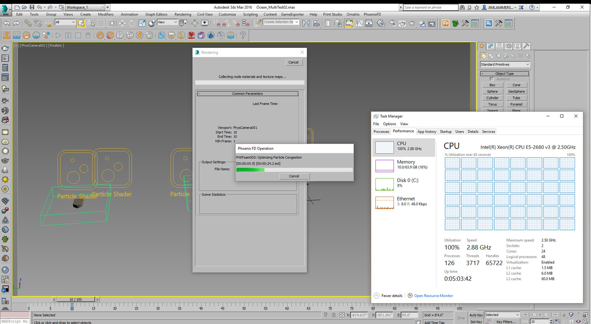Image resolution: width=591 pixels, height=324 pixels.
Task: Click the PhoenixFD Start Simulation play icon
Action: 58,36
